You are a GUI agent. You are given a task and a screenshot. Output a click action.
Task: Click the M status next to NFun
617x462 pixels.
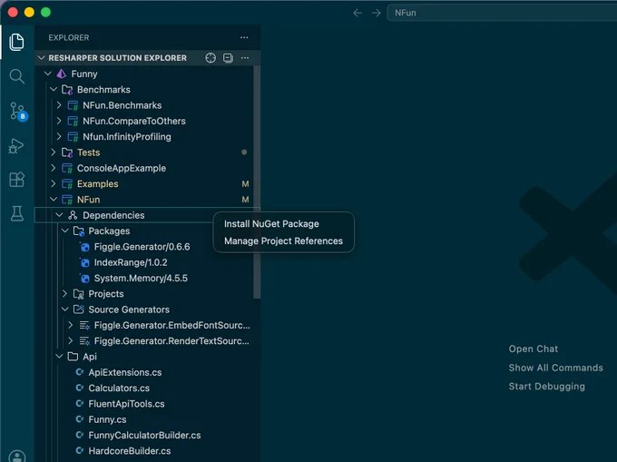[x=245, y=200]
